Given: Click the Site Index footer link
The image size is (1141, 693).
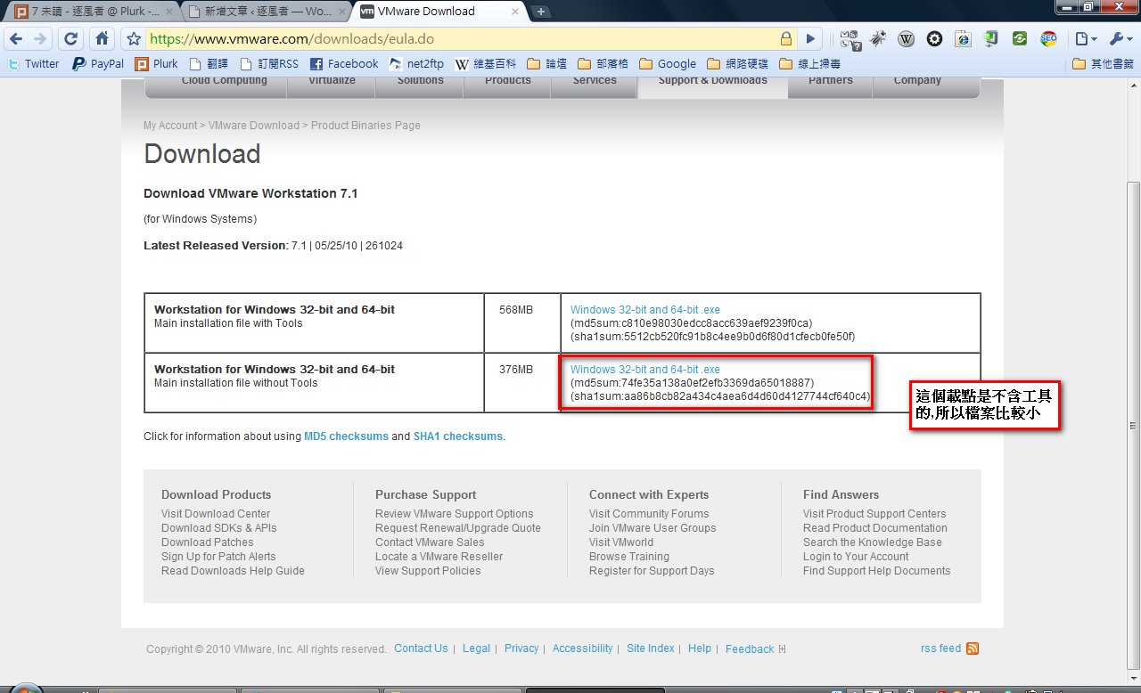Looking at the screenshot, I should pos(651,648).
